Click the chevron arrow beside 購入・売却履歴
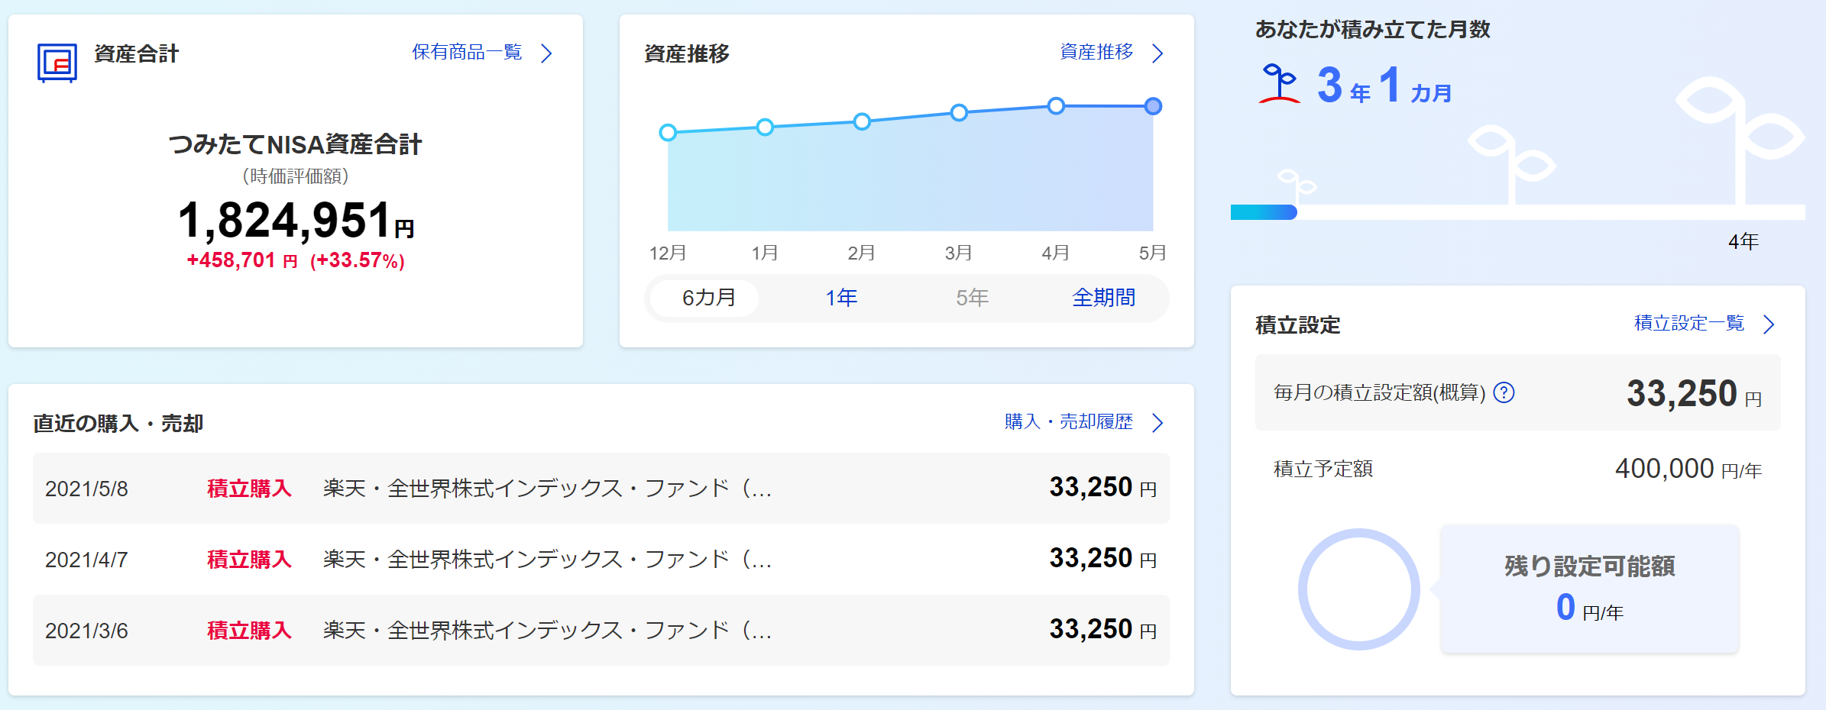Image resolution: width=1826 pixels, height=710 pixels. [1157, 423]
